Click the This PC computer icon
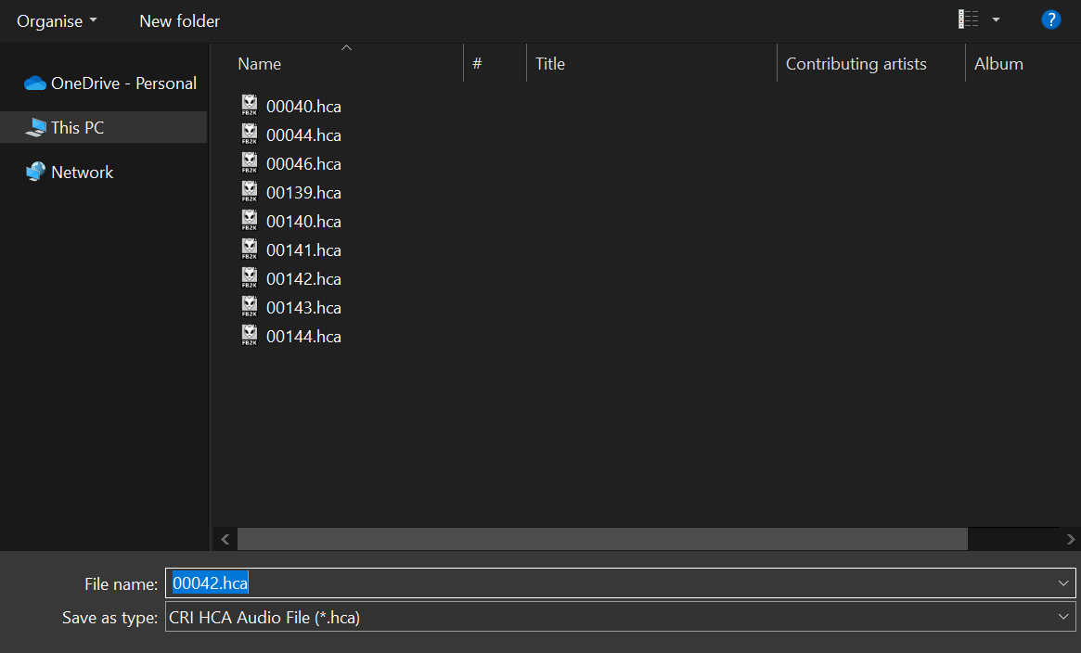The width and height of the screenshot is (1081, 653). coord(35,127)
